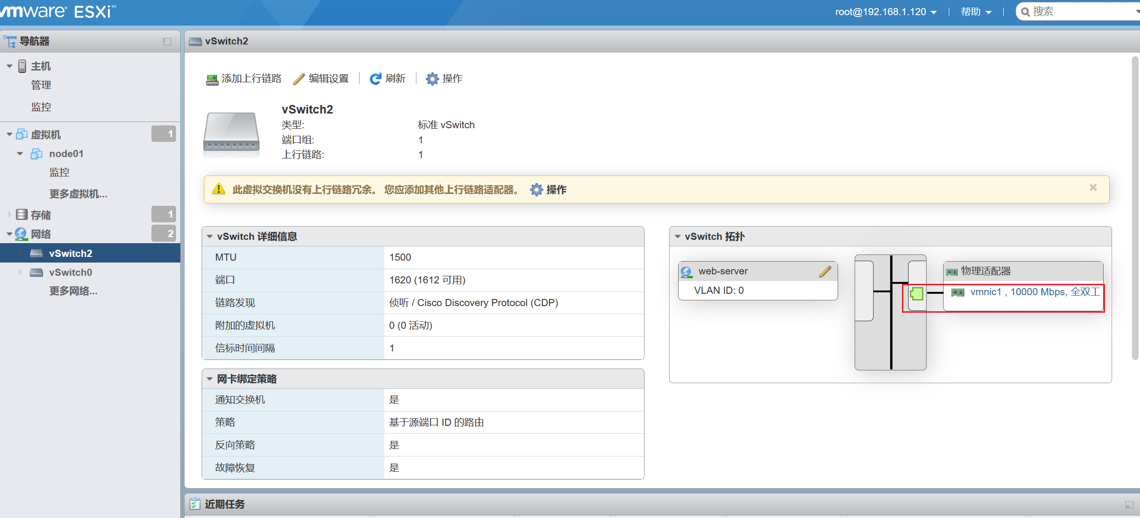Select Host (主机) in the navigator
The width and height of the screenshot is (1140, 518).
pos(41,66)
